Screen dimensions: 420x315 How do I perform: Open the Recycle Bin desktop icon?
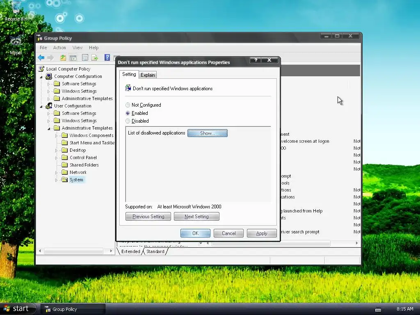[x=16, y=11]
